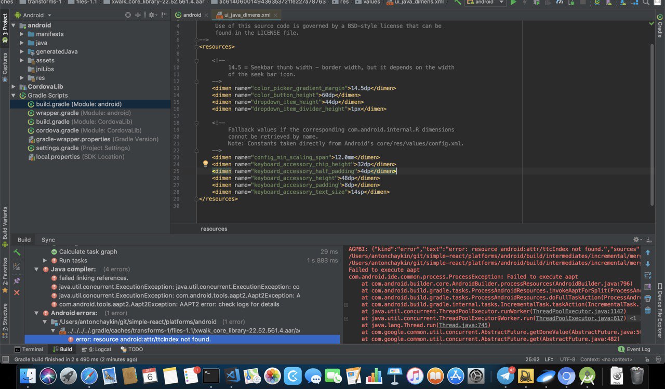665x389 pixels.
Task: Click collapse all icon in Project panel
Action: pos(138,15)
